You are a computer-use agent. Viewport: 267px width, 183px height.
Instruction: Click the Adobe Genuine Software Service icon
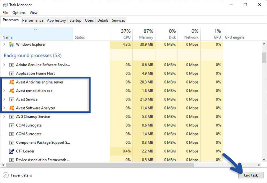[x=12, y=65]
